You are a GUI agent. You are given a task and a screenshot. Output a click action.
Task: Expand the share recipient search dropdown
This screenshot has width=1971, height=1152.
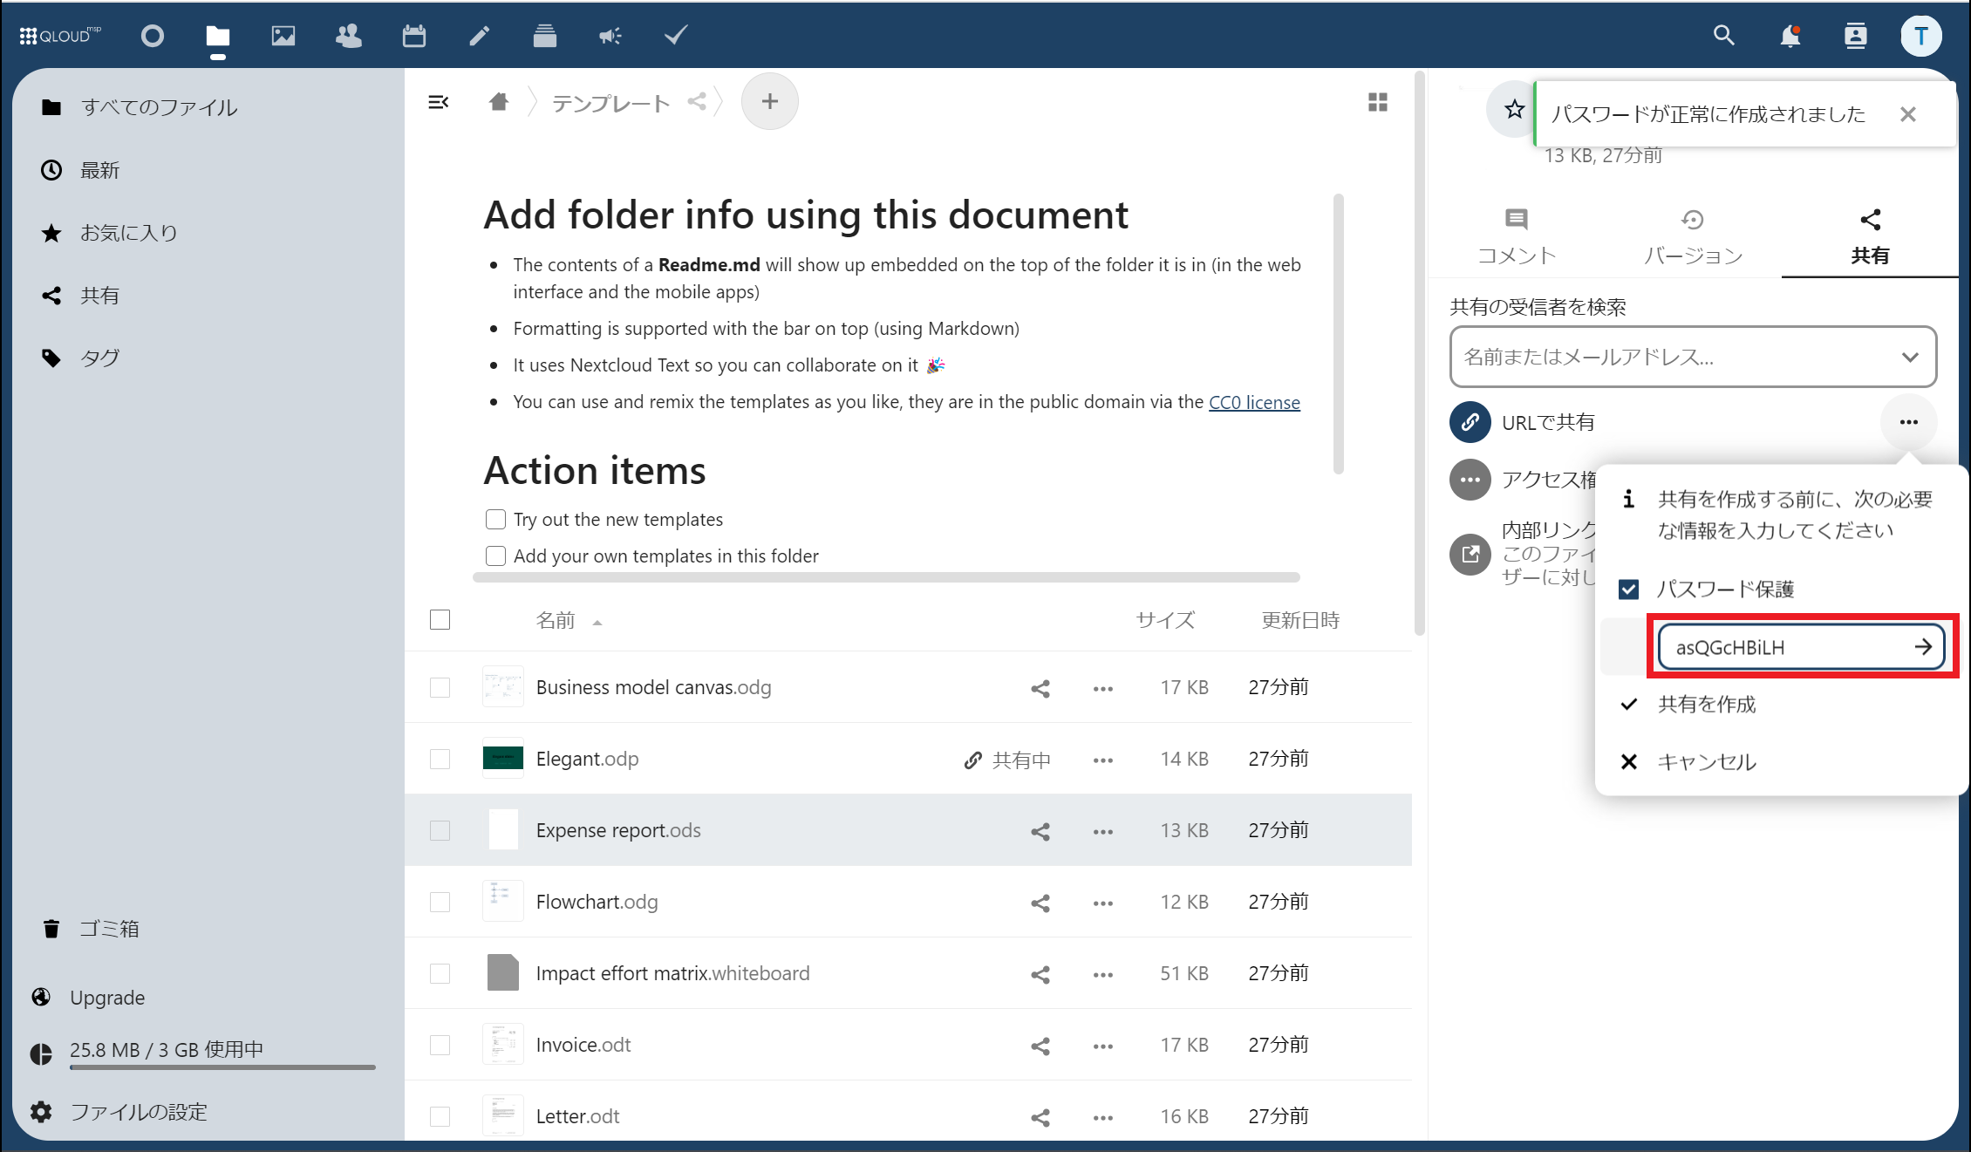pyautogui.click(x=1910, y=358)
